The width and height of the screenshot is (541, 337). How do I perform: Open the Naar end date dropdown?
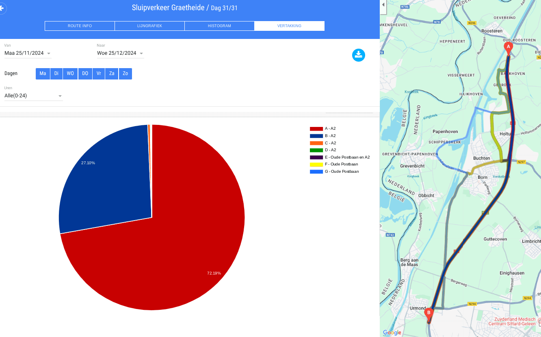120,53
